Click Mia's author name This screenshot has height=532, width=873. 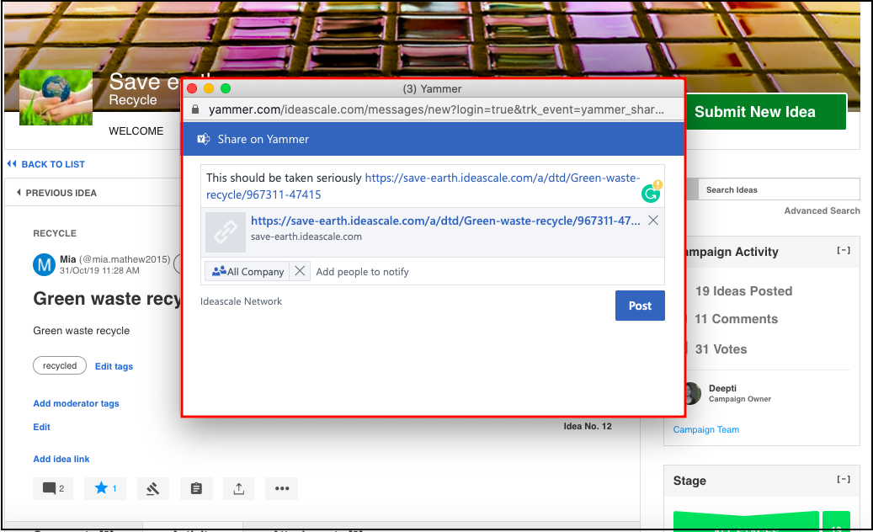tap(68, 259)
